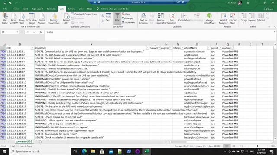Open the Page Layout tab
The width and height of the screenshot is (277, 155).
(x=37, y=9)
